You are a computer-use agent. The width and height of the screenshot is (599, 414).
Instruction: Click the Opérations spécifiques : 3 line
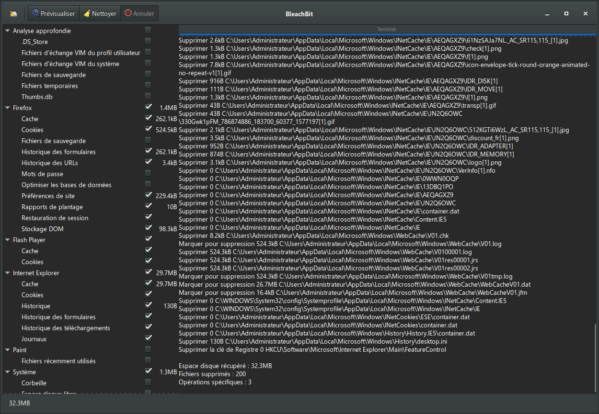(215, 382)
